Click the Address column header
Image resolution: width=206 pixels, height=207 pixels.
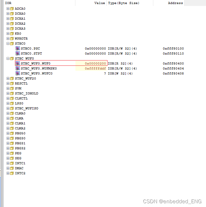169,3
